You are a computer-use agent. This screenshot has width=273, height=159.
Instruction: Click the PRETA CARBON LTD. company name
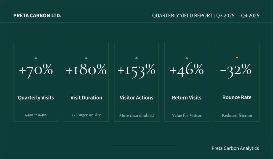point(37,16)
